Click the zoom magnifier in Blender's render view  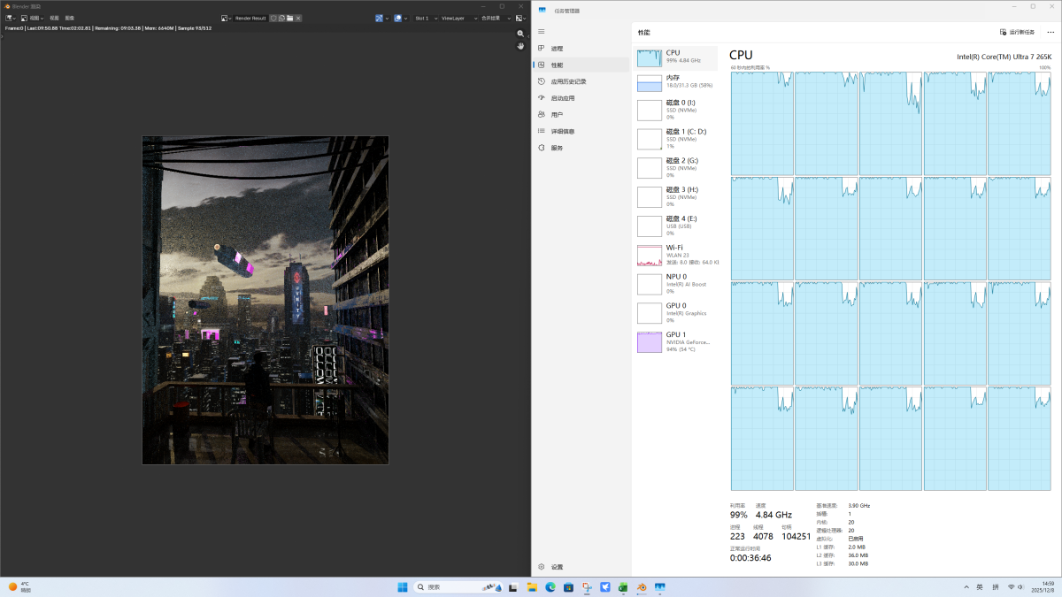[x=521, y=34]
